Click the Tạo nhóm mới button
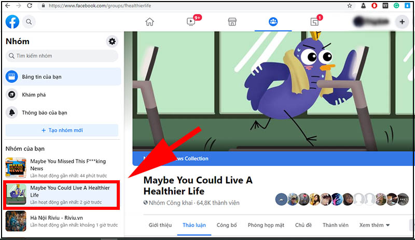 pos(62,130)
